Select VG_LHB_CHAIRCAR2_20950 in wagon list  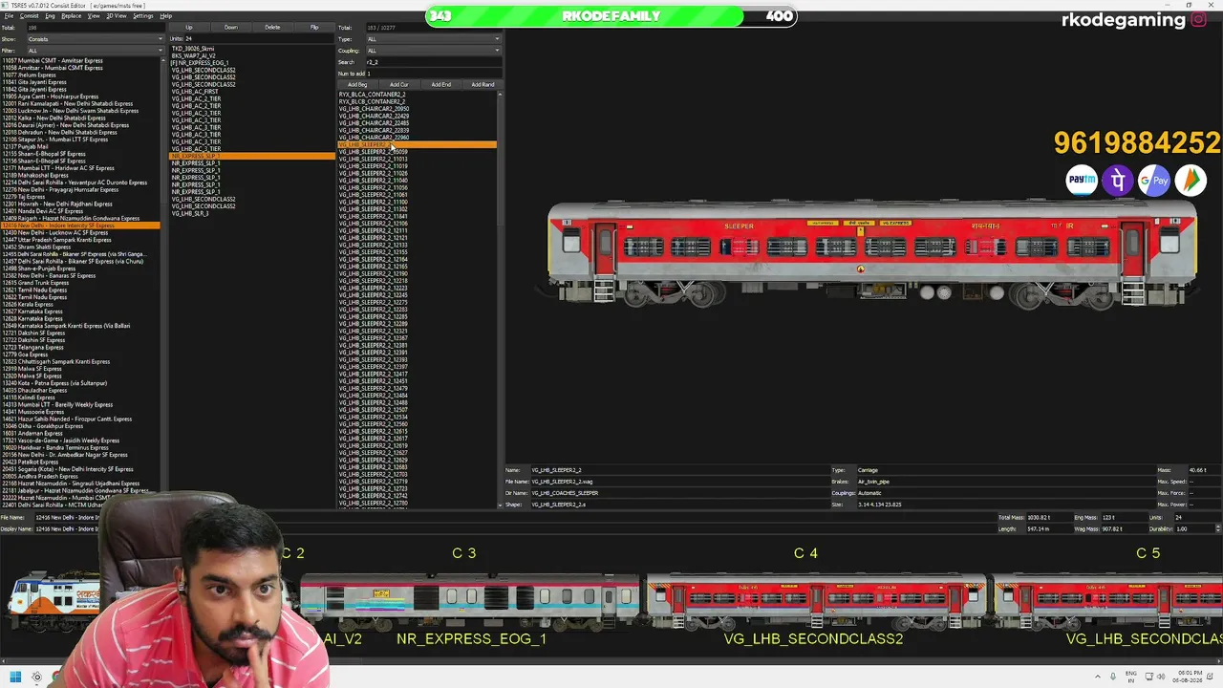374,109
